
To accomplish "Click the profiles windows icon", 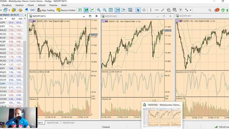I will coord(5,10).
